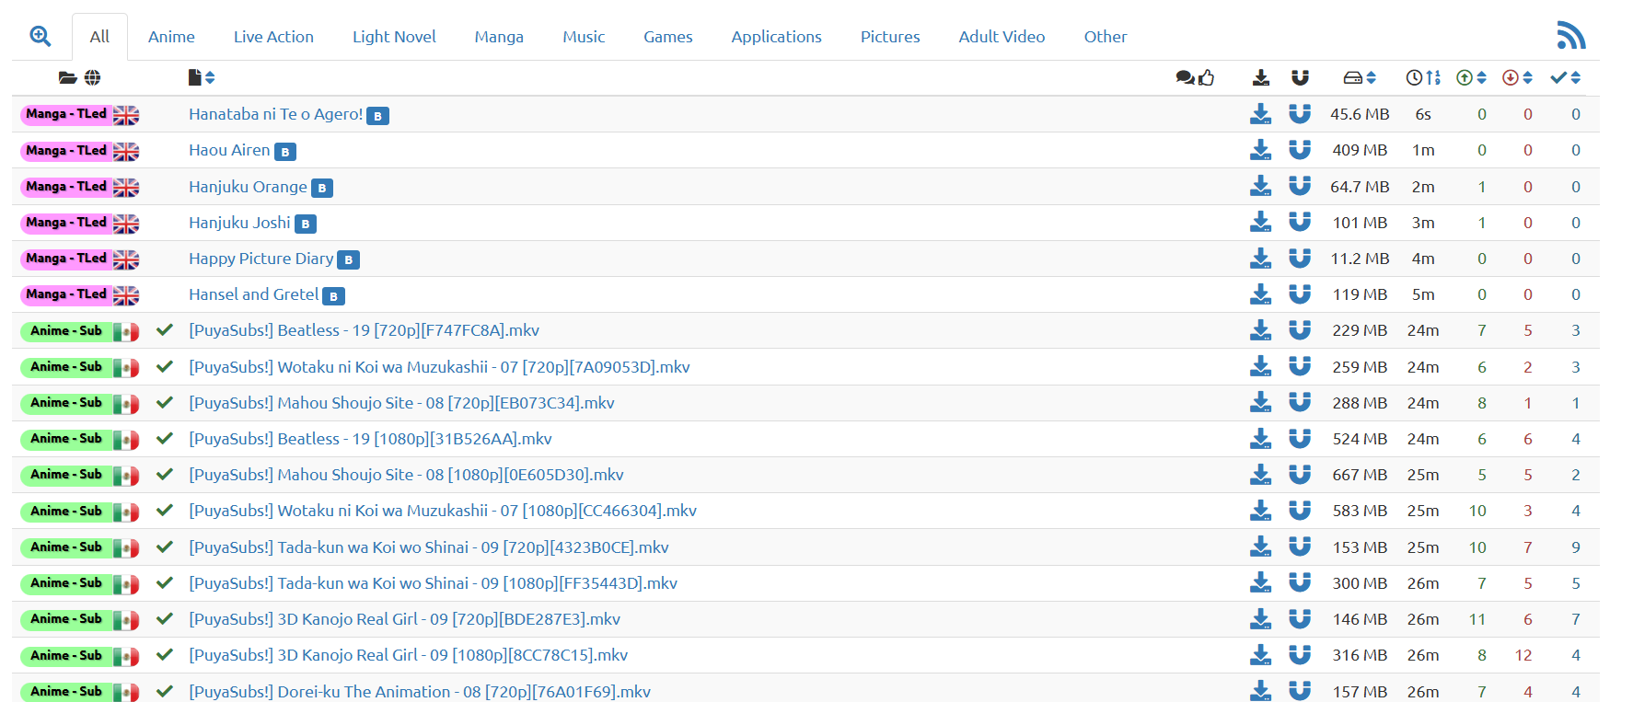
Task: Click magnet link for Haou Airen
Action: click(x=1299, y=150)
